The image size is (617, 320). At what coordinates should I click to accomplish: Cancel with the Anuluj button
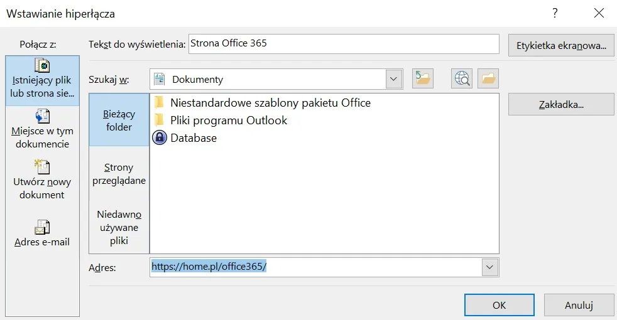point(579,305)
